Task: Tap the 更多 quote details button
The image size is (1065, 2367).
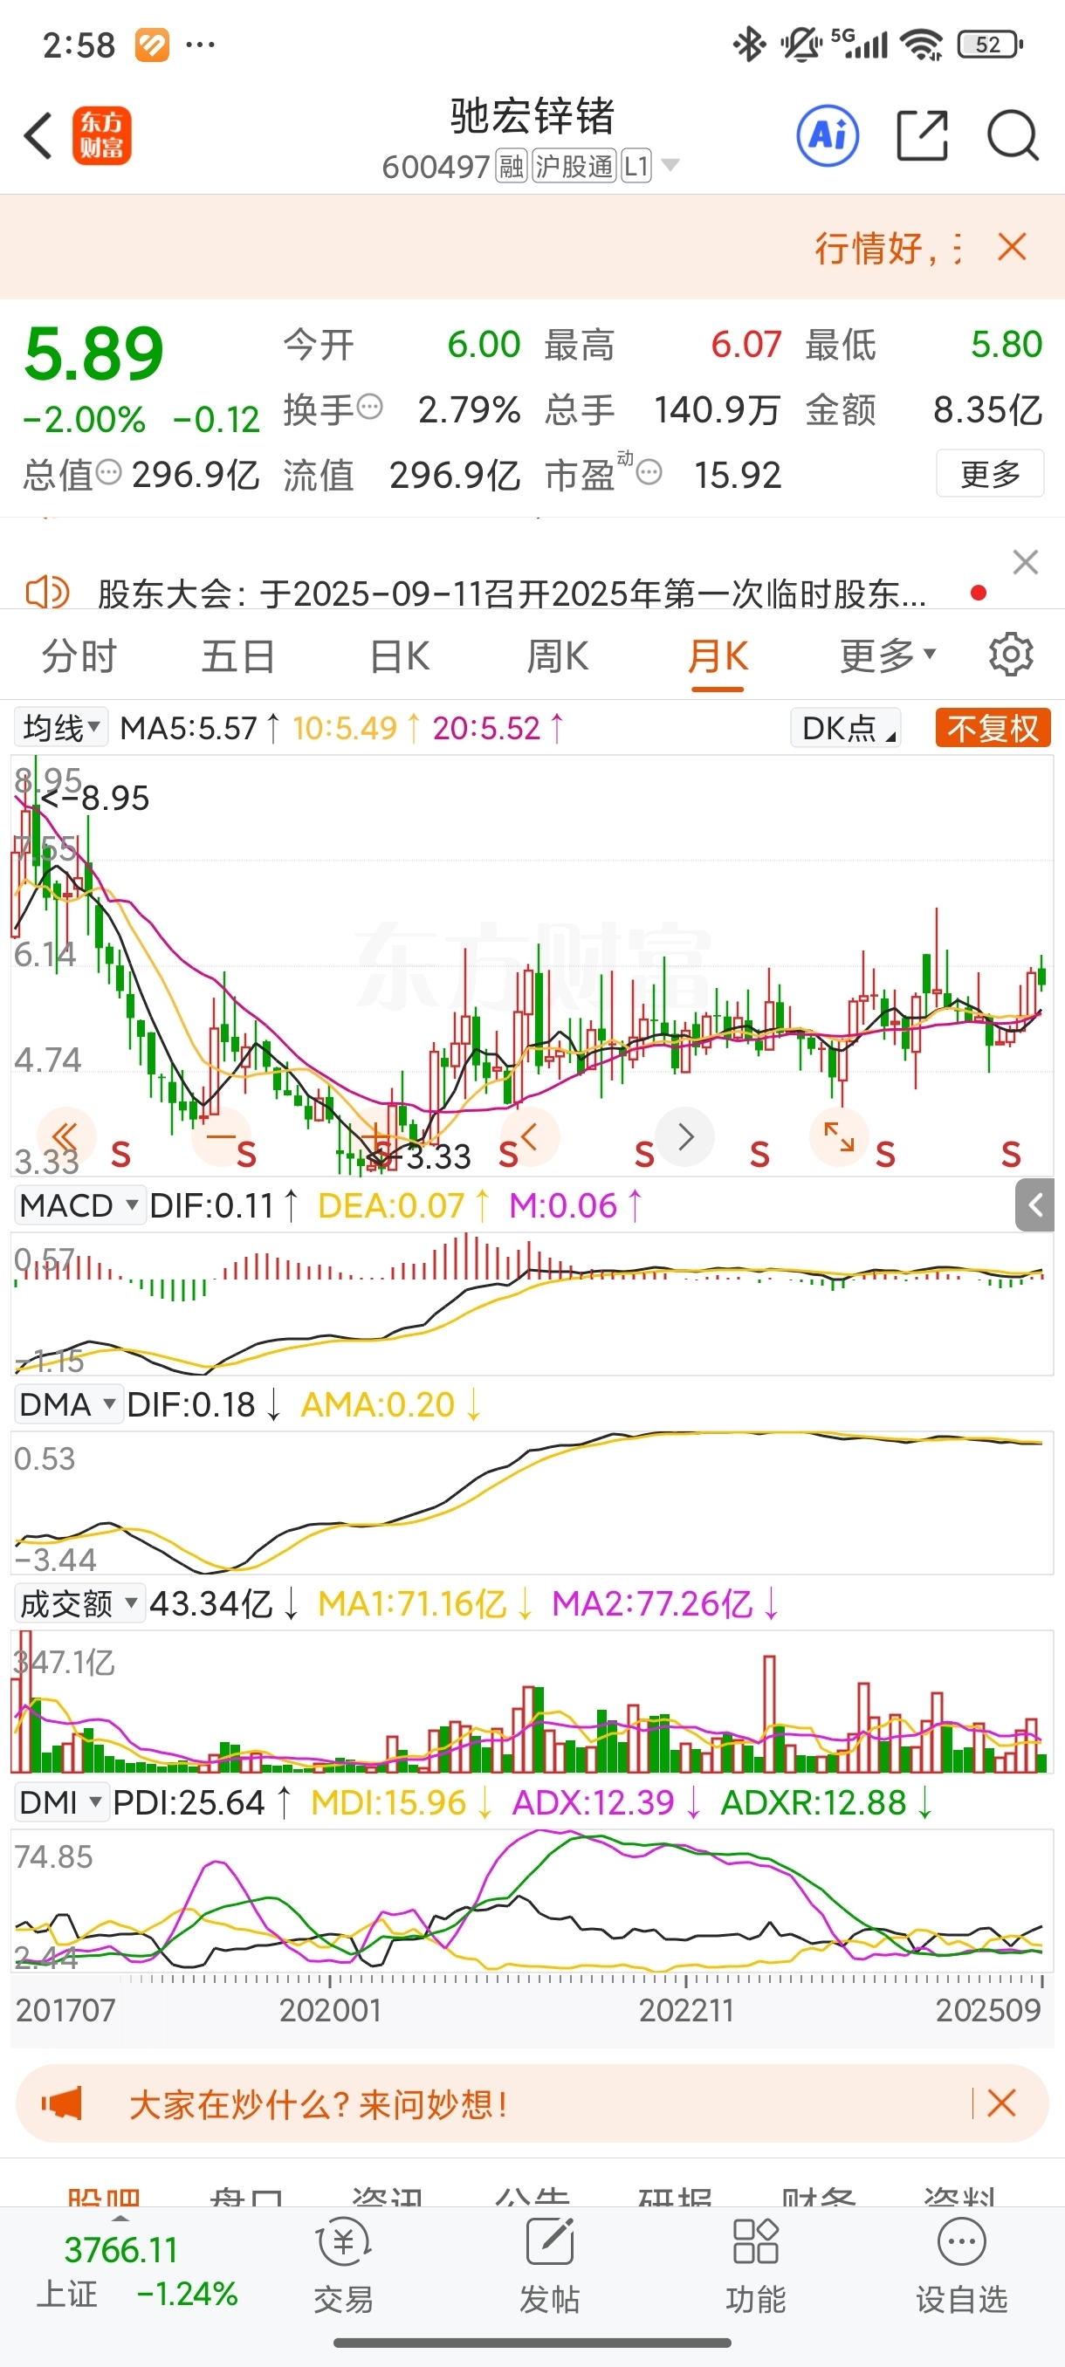Action: pos(990,474)
